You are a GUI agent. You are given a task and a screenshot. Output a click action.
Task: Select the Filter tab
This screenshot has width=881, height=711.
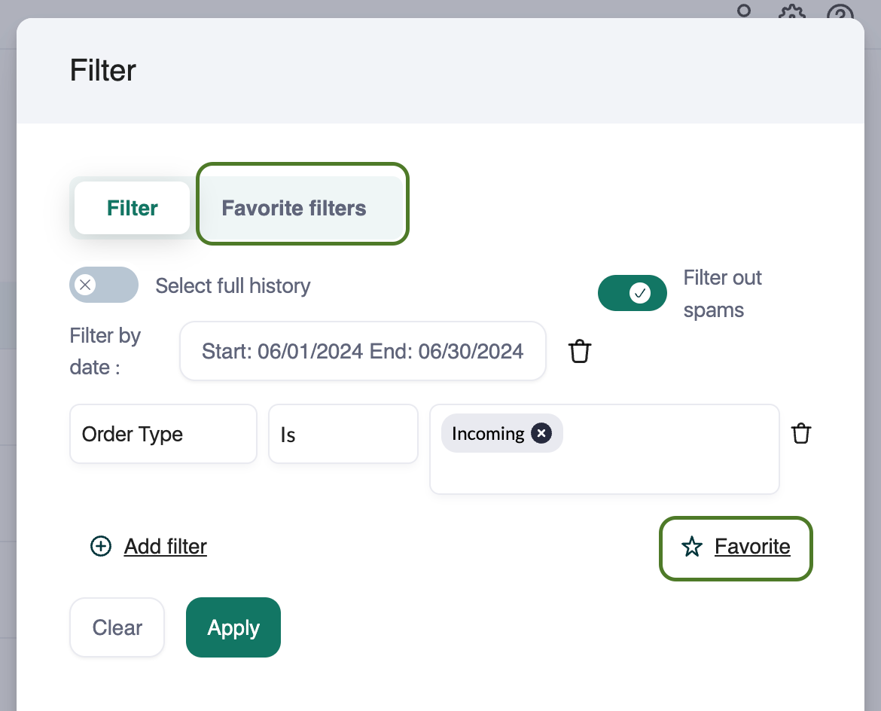tap(133, 208)
